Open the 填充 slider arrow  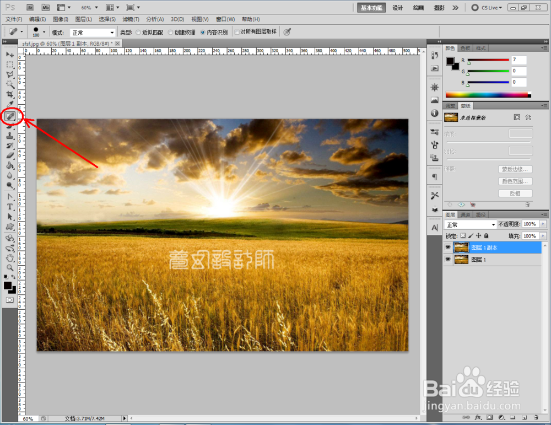pyautogui.click(x=543, y=236)
